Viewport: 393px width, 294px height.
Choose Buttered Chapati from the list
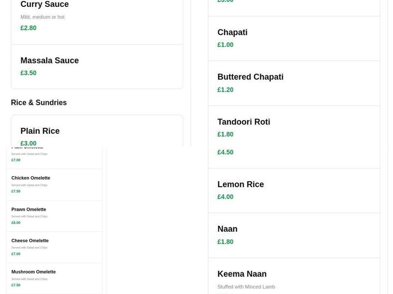pos(250,76)
